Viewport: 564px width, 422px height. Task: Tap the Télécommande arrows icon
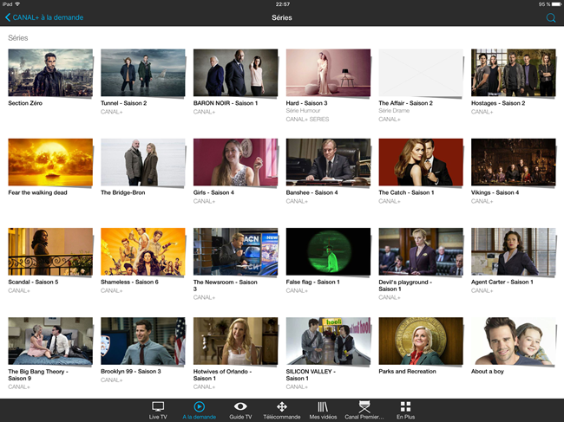(x=282, y=406)
